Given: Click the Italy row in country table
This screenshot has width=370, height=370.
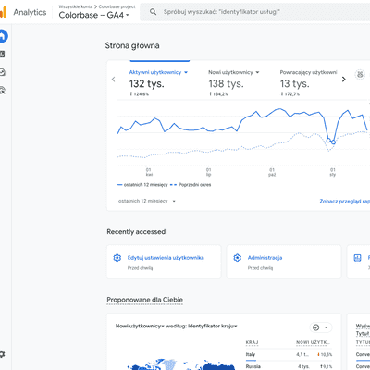Looking at the screenshot, I should click(289, 355).
